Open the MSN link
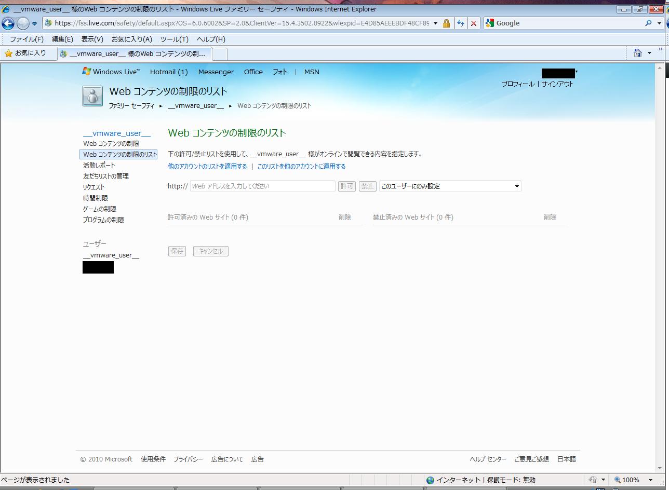Viewport: 669px width, 490px height. [312, 72]
